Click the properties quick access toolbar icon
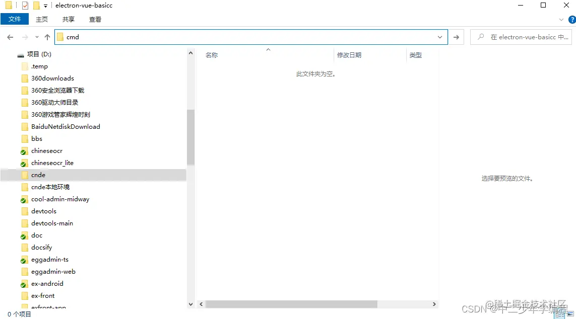This screenshot has height=319, width=576. pos(25,6)
